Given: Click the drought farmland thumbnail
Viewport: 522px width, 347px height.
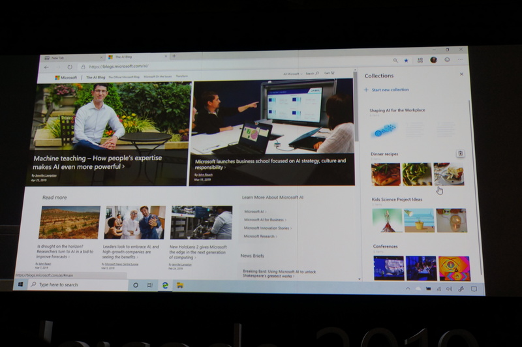Looking at the screenshot, I should (x=69, y=222).
